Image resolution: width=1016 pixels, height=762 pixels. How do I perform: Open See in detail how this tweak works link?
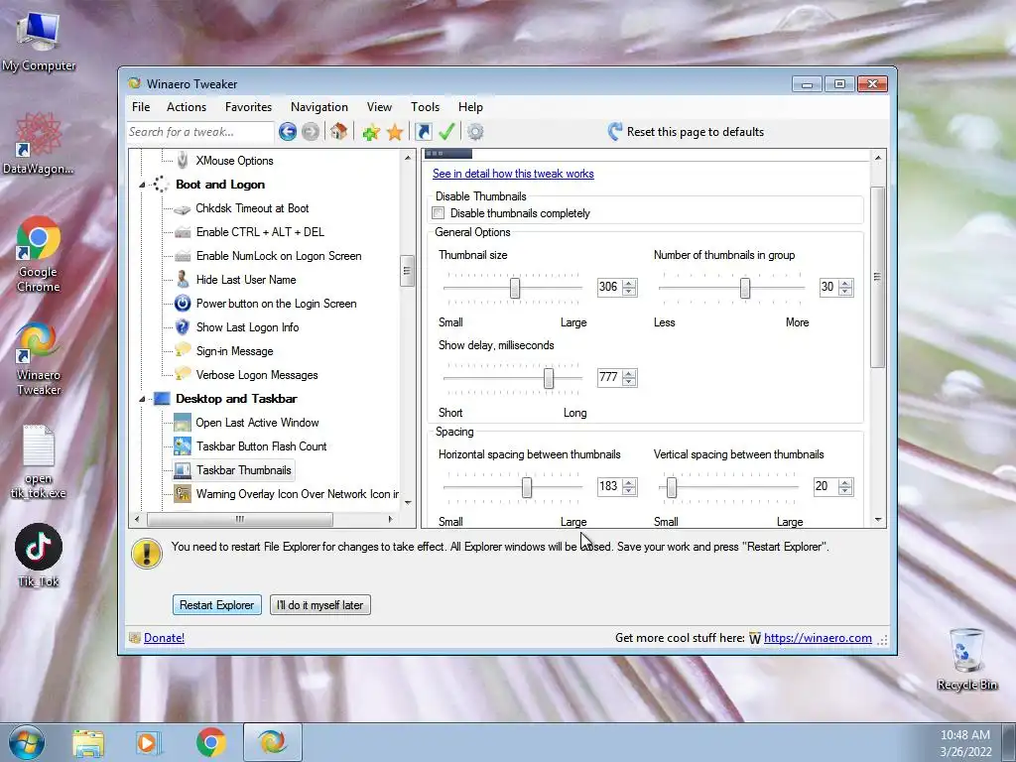tap(513, 174)
